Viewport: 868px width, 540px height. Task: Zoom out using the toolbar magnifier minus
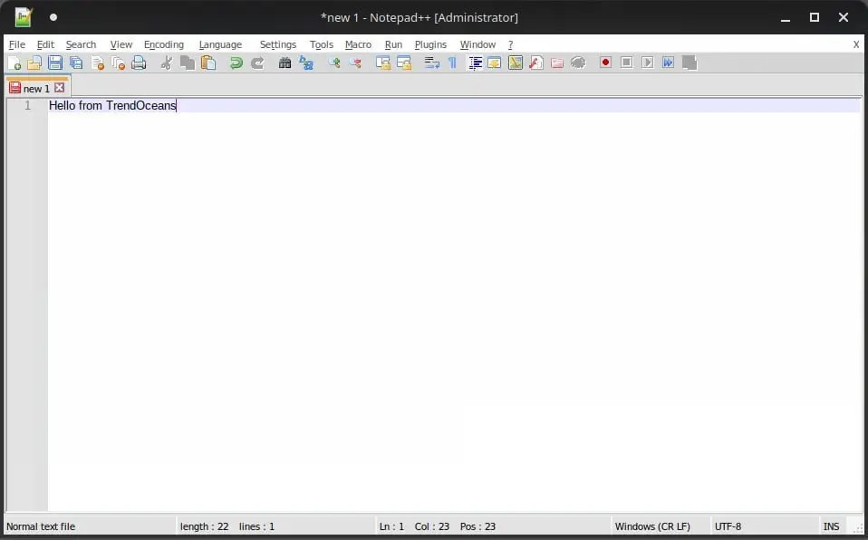pos(355,63)
